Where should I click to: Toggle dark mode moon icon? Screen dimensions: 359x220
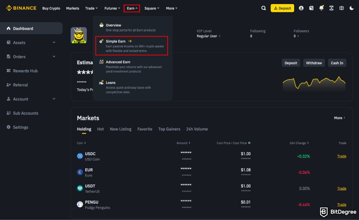coord(351,8)
